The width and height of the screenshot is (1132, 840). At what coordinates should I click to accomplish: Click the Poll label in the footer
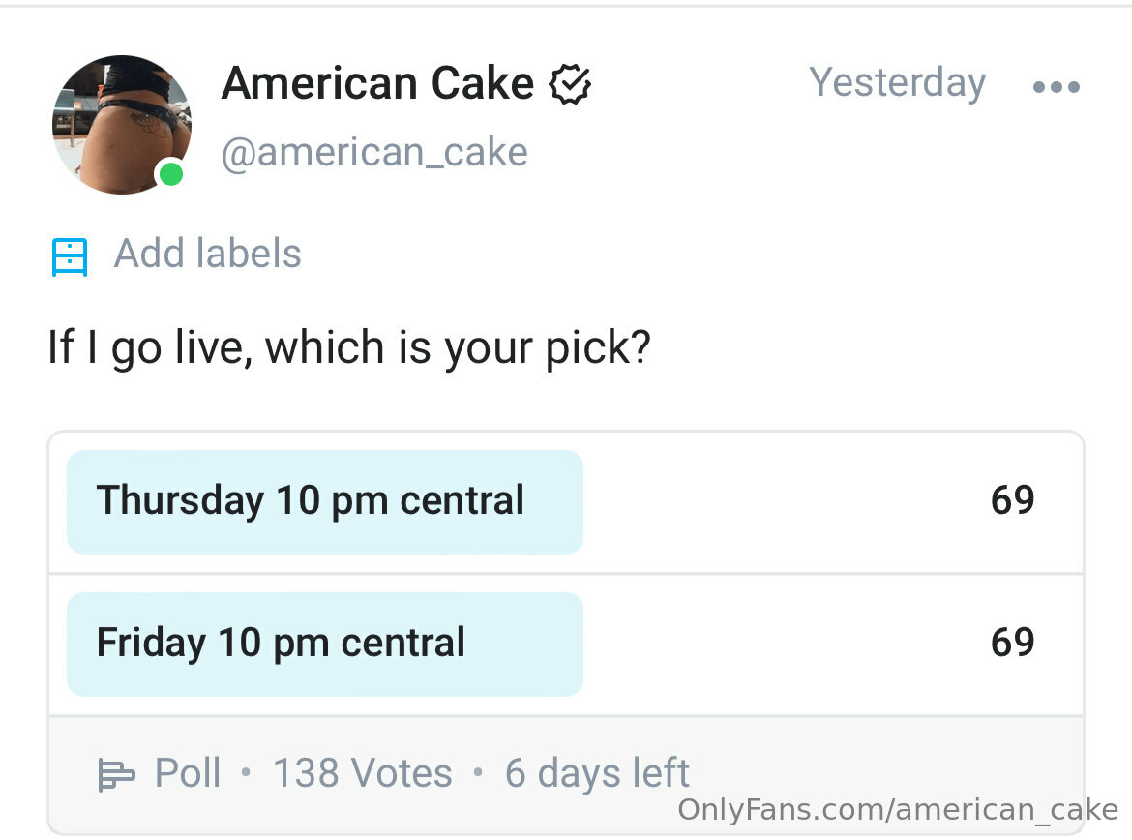[188, 773]
